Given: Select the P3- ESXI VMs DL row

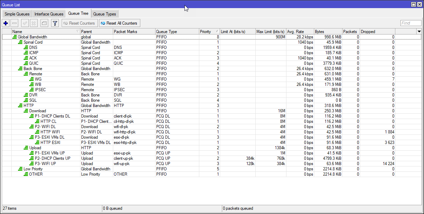Looking at the screenshot, I should coord(212,137).
